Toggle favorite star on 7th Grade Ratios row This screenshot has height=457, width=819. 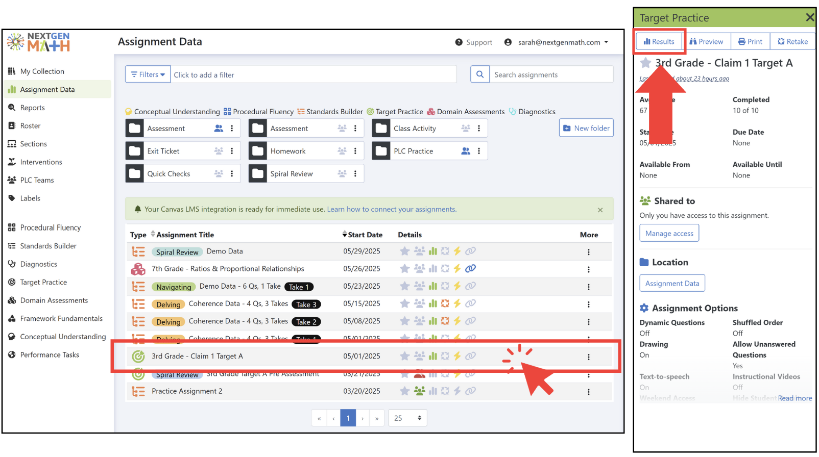pyautogui.click(x=404, y=268)
